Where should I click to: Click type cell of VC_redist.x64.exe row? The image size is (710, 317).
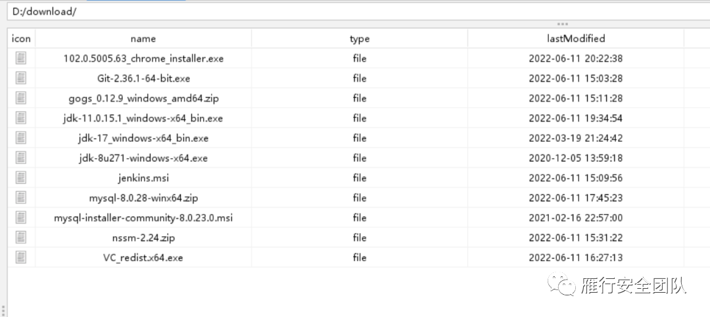pyautogui.click(x=360, y=258)
